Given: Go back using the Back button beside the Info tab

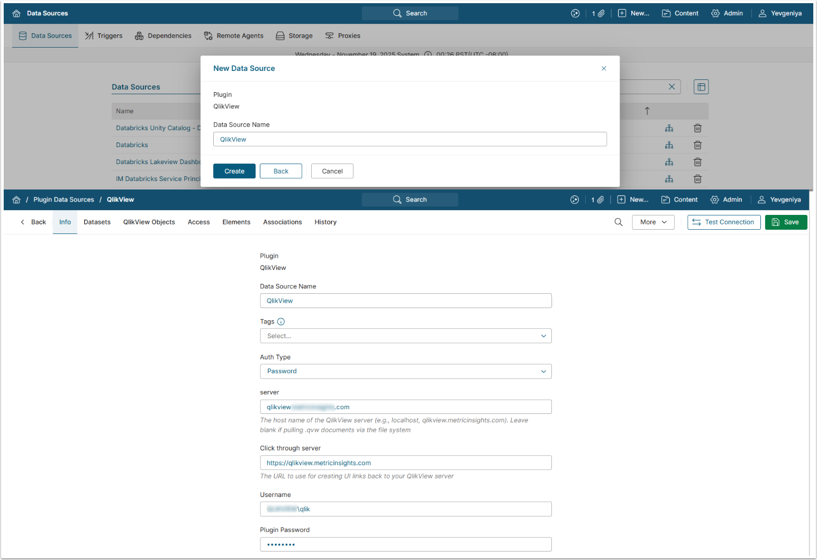Looking at the screenshot, I should click(33, 222).
